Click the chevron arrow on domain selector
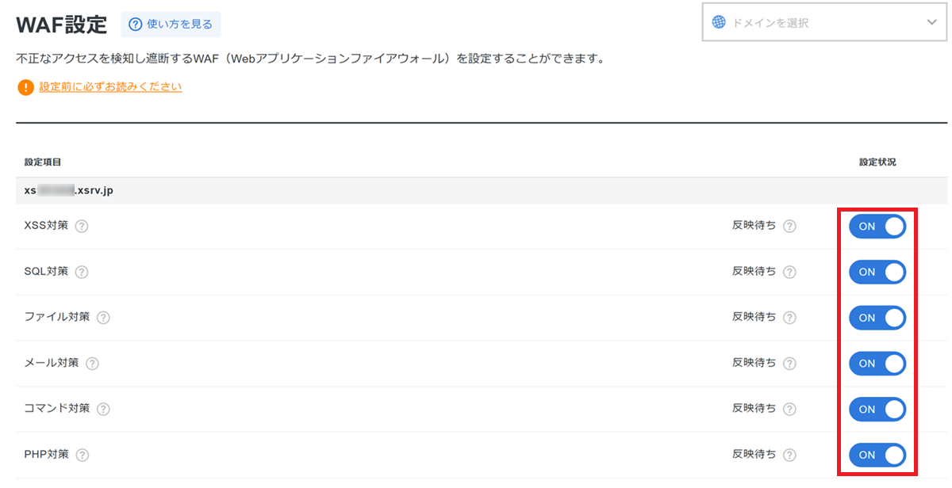 coord(931,23)
